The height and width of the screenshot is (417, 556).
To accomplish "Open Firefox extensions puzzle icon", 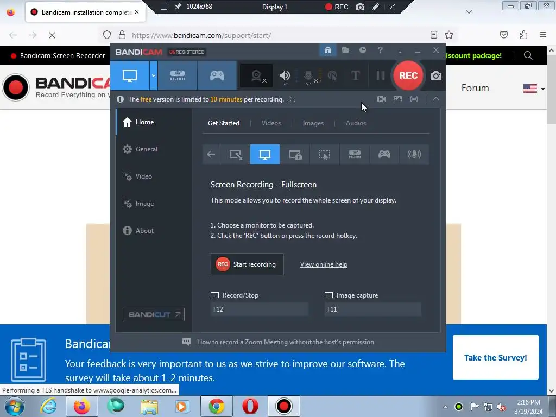I will coord(523,35).
